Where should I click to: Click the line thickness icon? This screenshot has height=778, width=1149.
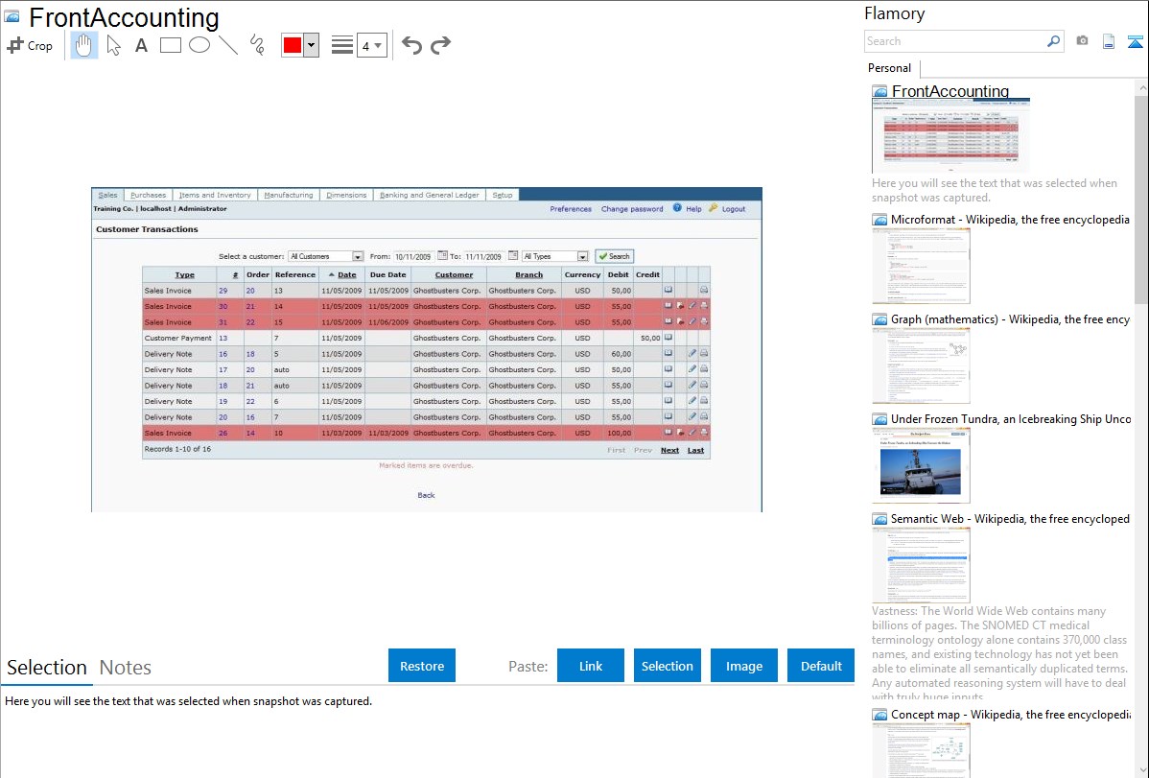(x=342, y=45)
